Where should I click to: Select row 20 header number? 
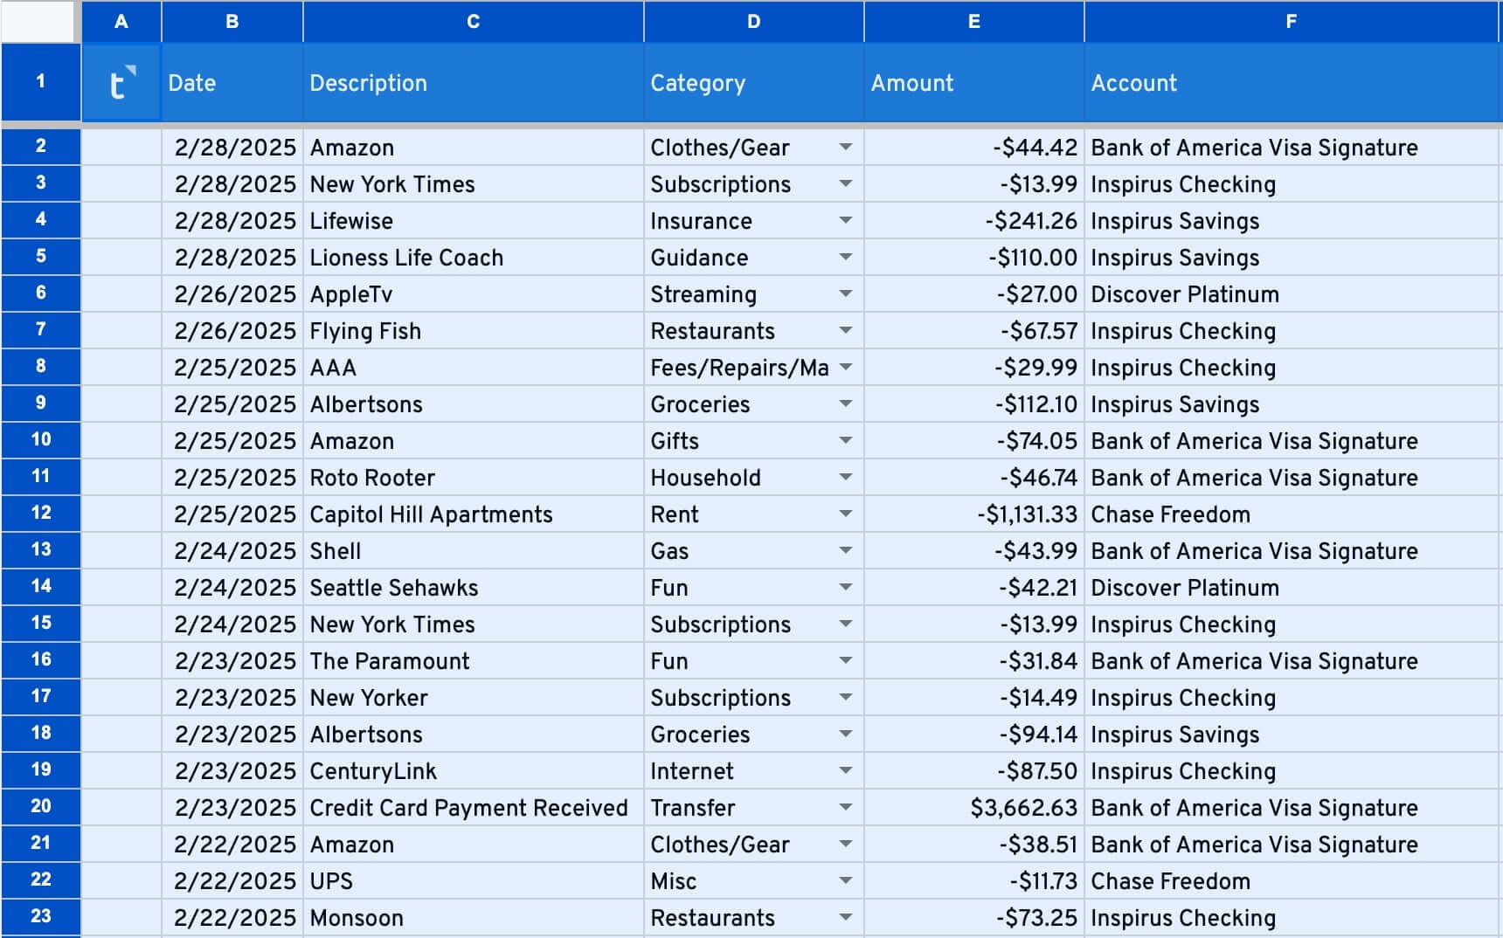[40, 806]
